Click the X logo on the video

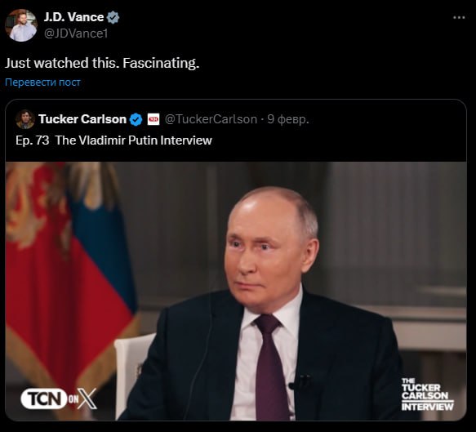87,399
